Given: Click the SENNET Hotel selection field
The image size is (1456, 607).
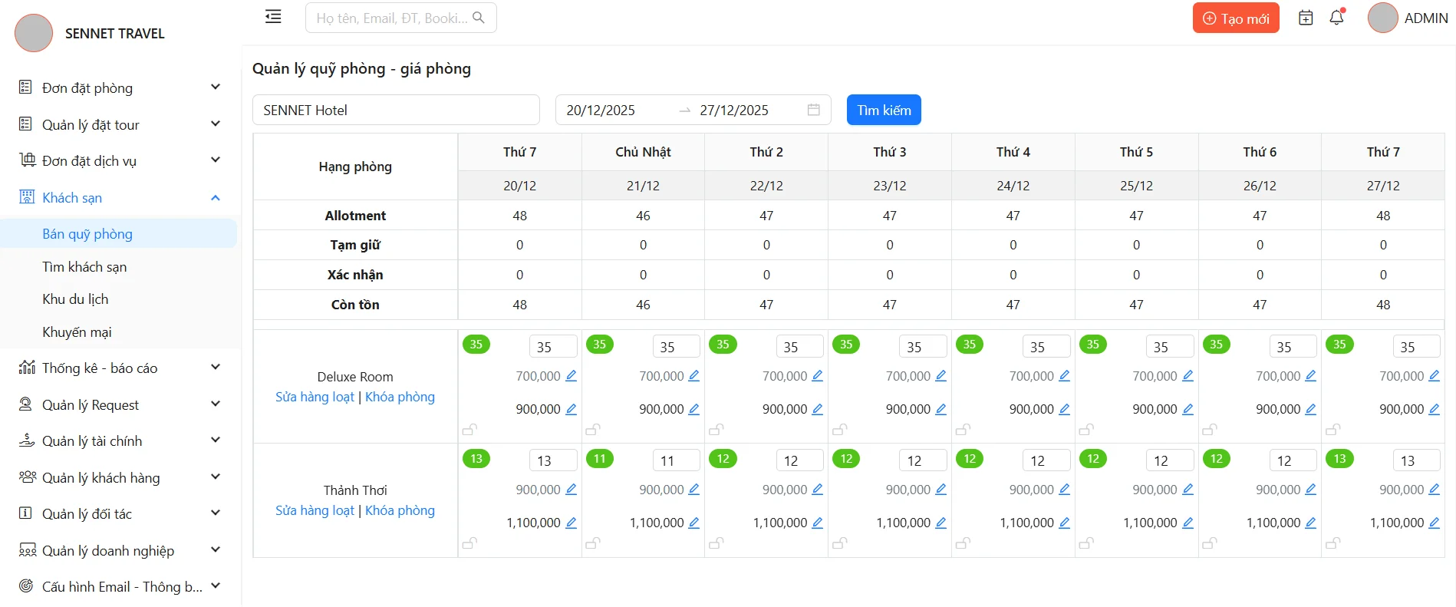Looking at the screenshot, I should click(x=396, y=110).
